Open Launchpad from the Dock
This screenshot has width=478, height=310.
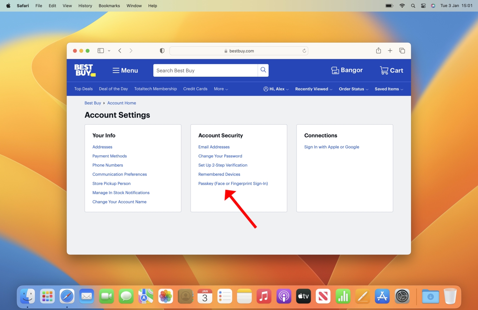47,296
